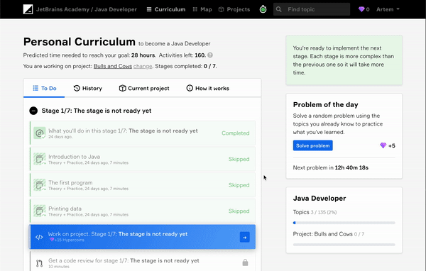Screen dimensions: 426x271
Task: Open the Introduction to Java topic
Action: [143, 159]
